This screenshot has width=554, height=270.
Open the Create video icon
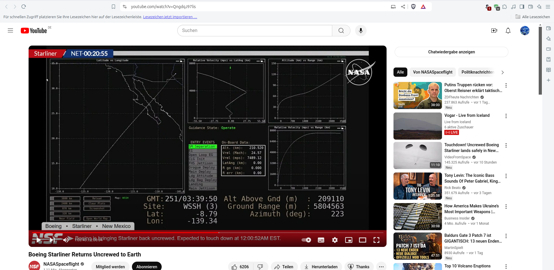tap(494, 31)
